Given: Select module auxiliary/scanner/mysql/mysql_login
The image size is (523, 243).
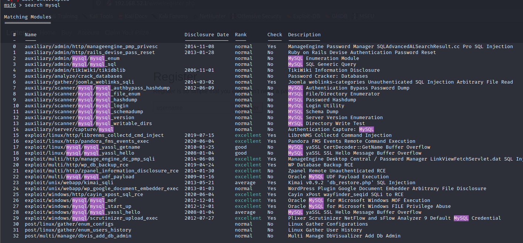Looking at the screenshot, I should click(x=77, y=106).
